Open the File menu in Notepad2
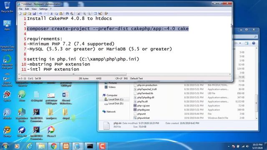The height and width of the screenshot is (150, 267). point(20,9)
